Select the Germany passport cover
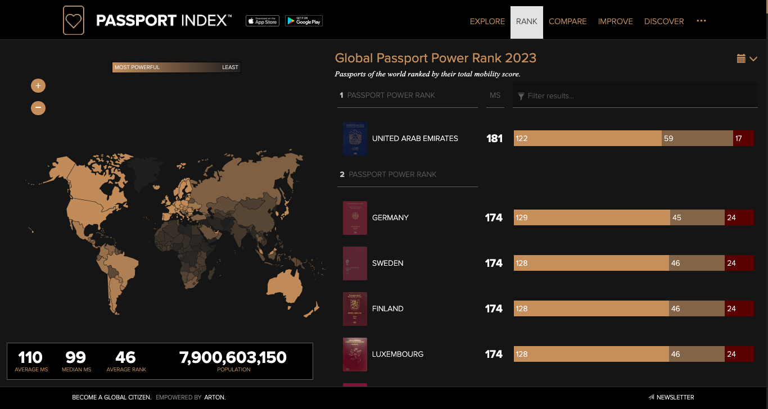 pos(355,218)
